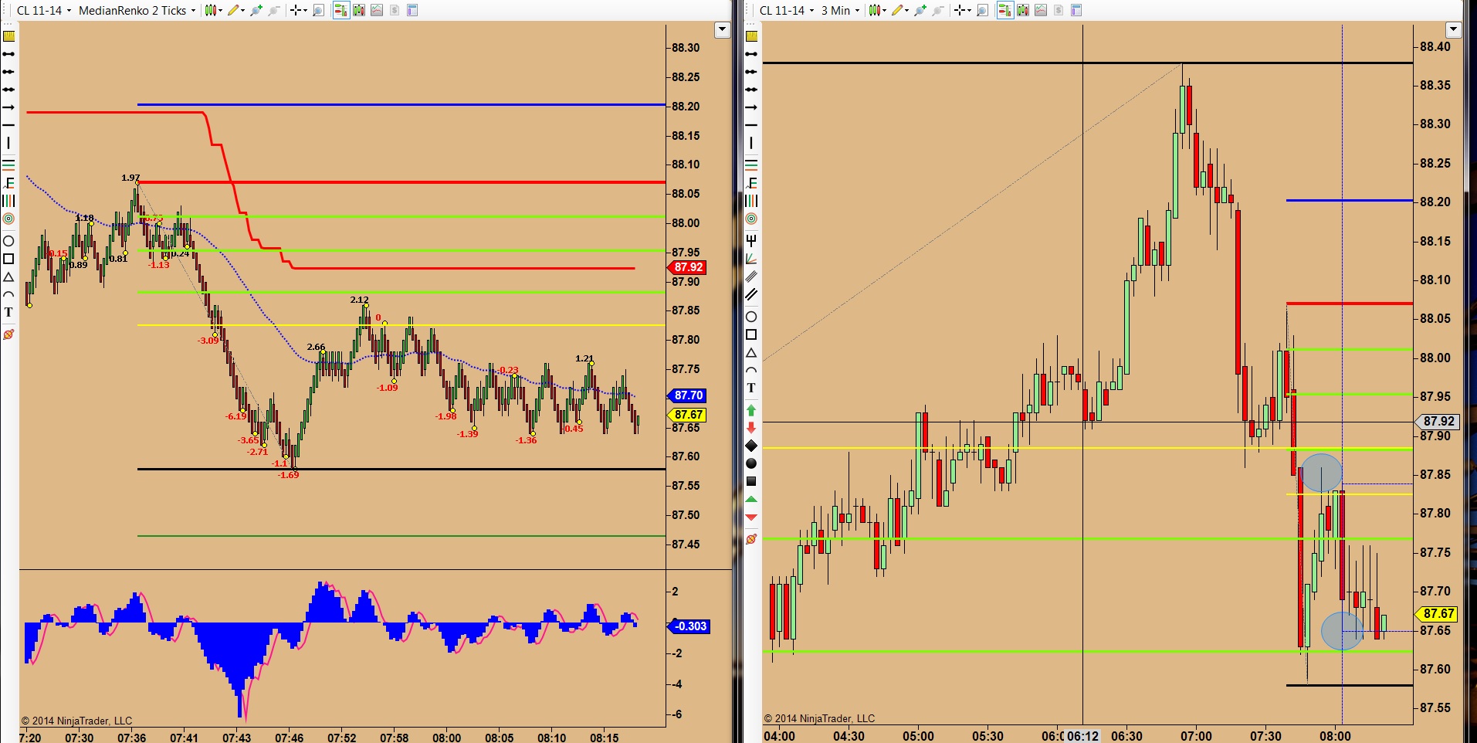
Task: Click the yellow 87.67 marker on 3 Min axis
Action: tap(1437, 613)
